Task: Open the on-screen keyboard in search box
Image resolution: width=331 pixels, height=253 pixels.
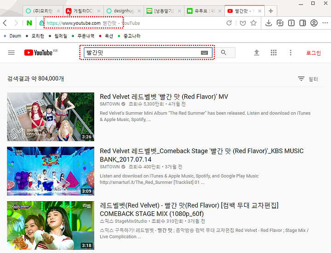Action: [204, 53]
